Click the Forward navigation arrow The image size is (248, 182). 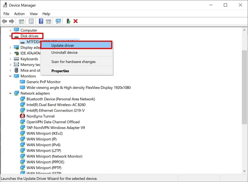click(x=11, y=21)
